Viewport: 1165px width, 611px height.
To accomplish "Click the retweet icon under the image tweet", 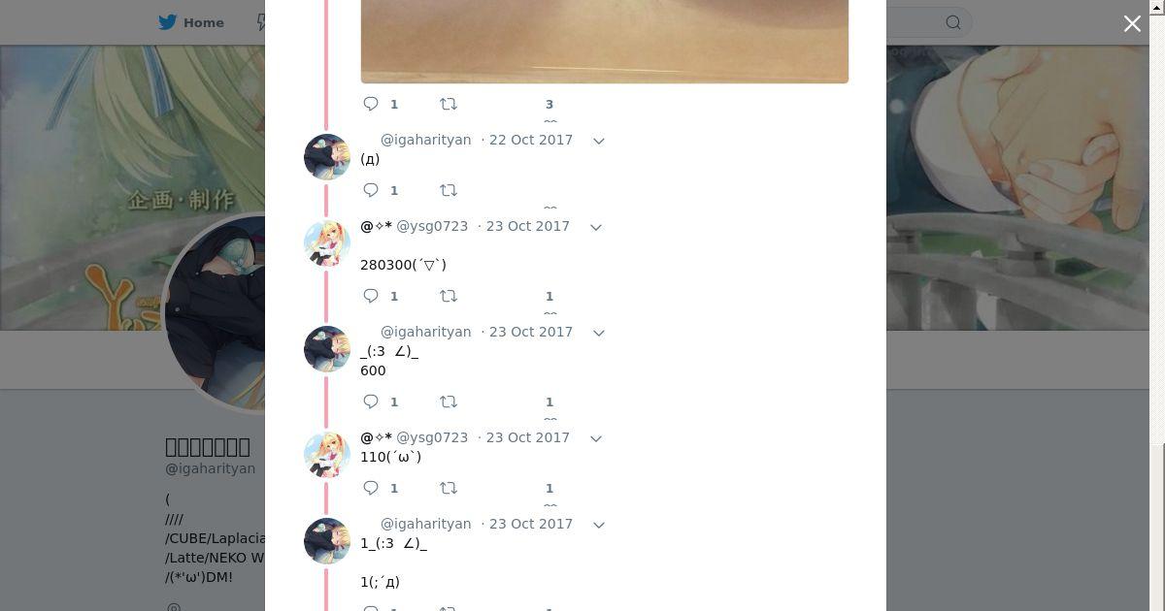I will 449,104.
